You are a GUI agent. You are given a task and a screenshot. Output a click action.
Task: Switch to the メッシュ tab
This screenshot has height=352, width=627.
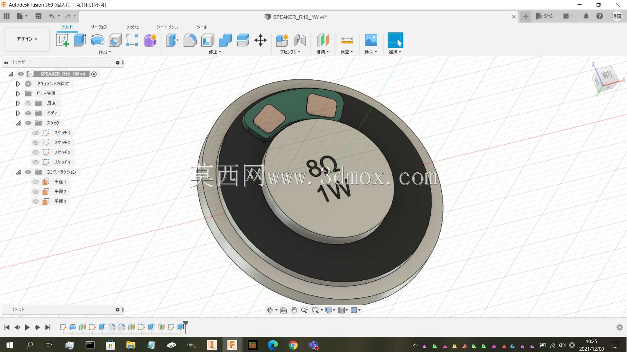coord(133,27)
